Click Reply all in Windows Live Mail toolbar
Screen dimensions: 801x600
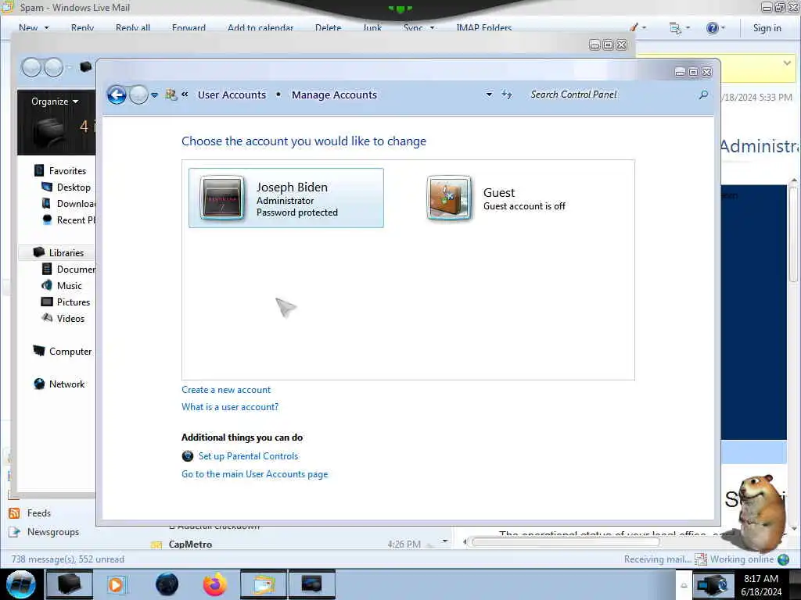click(133, 27)
